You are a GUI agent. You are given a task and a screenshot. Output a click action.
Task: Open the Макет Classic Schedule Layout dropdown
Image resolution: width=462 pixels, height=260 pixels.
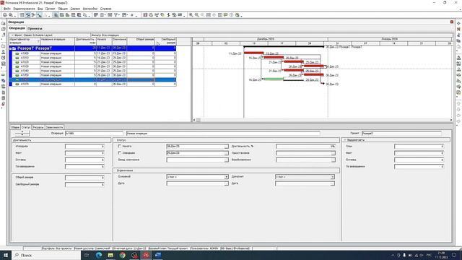12,35
